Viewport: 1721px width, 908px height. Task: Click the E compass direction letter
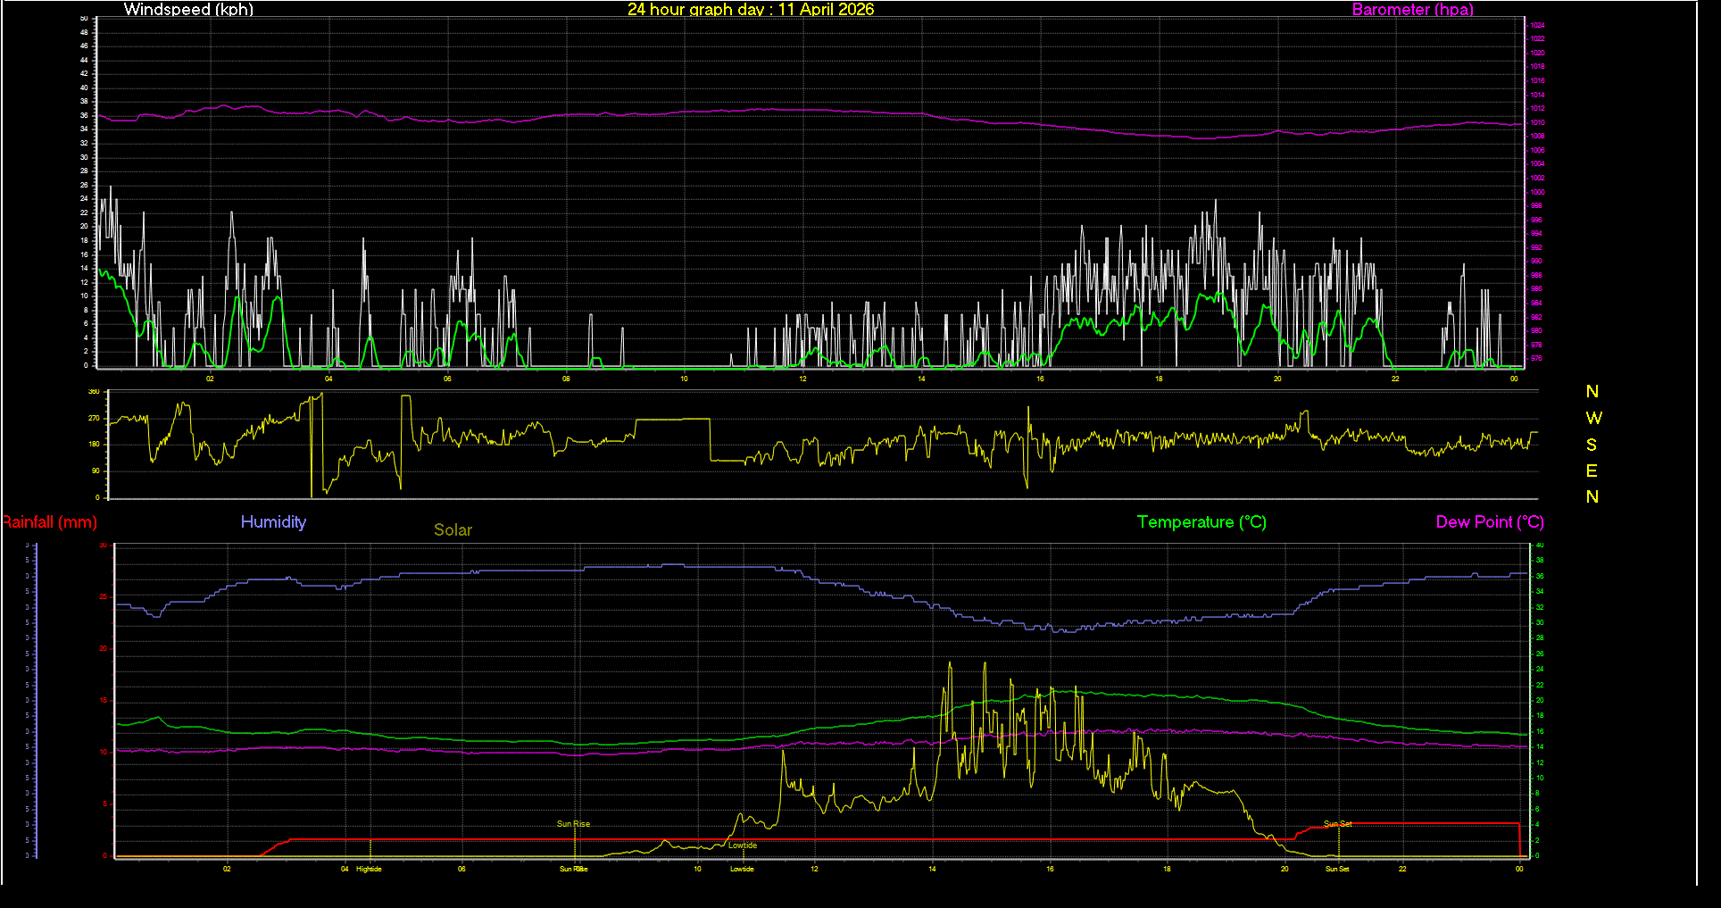[1592, 471]
